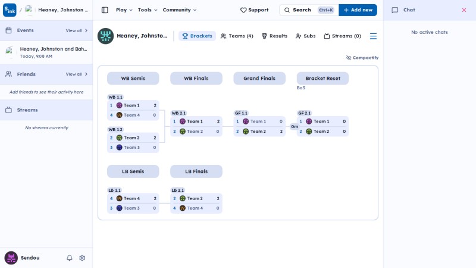The image size is (476, 268).
Task: Click the LB Semis round header
Action: [x=133, y=172]
